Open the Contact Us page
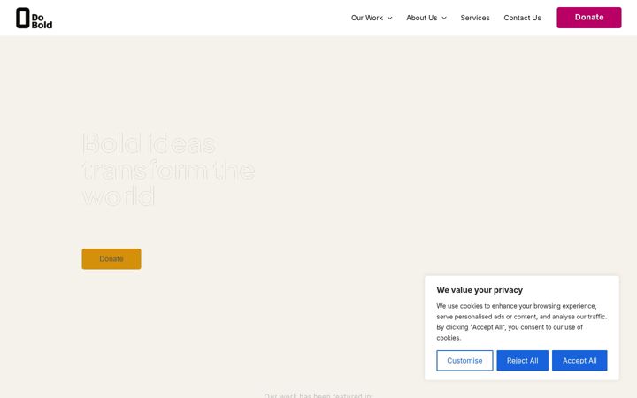The image size is (637, 398). point(522,18)
